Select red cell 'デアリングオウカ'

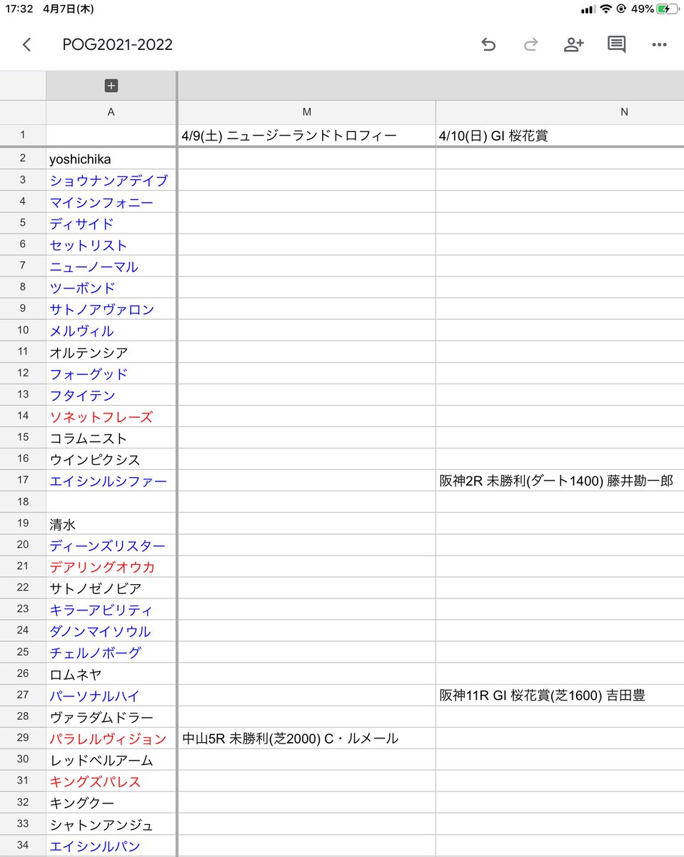(111, 567)
